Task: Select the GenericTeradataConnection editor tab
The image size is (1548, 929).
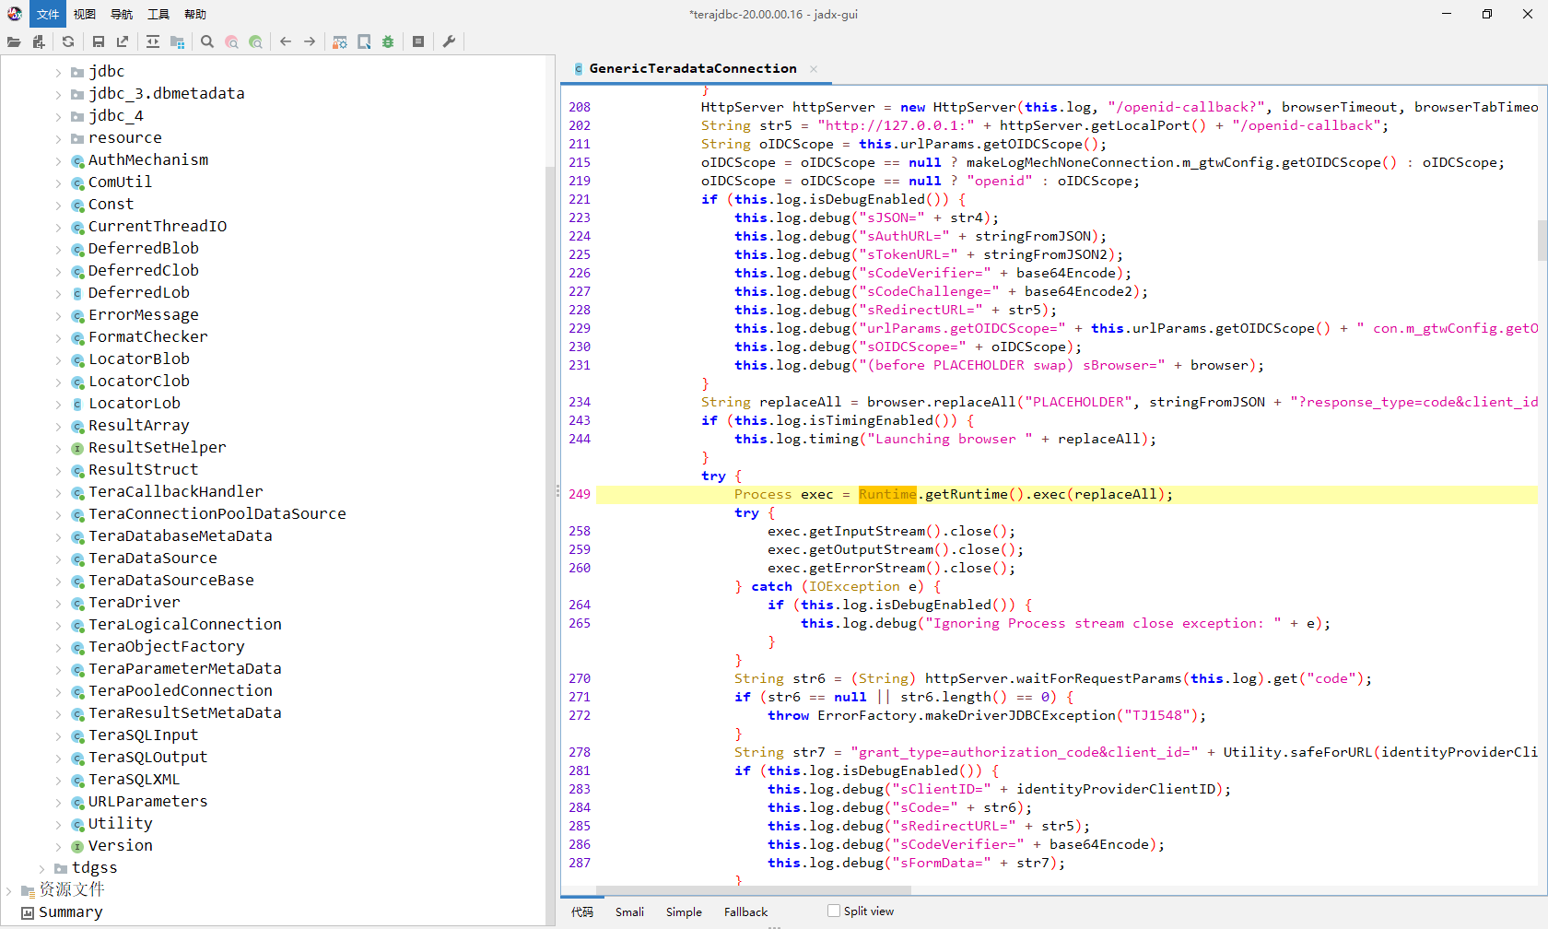Action: click(x=693, y=68)
